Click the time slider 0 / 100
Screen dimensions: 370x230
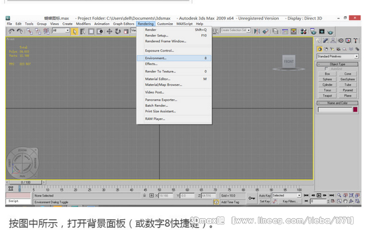pyautogui.click(x=25, y=182)
